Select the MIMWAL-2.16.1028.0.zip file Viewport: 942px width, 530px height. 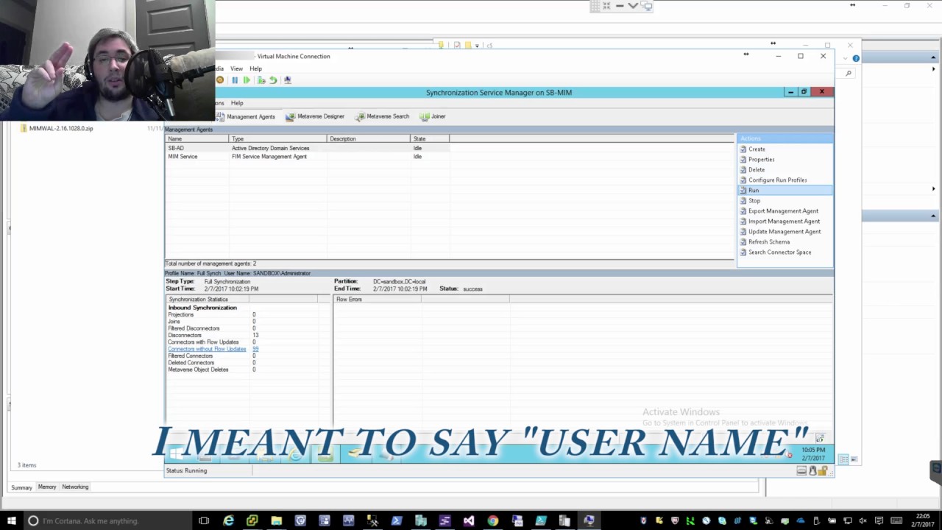[61, 129]
